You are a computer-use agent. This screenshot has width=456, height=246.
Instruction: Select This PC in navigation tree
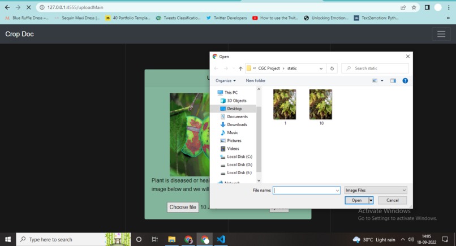tap(227, 93)
